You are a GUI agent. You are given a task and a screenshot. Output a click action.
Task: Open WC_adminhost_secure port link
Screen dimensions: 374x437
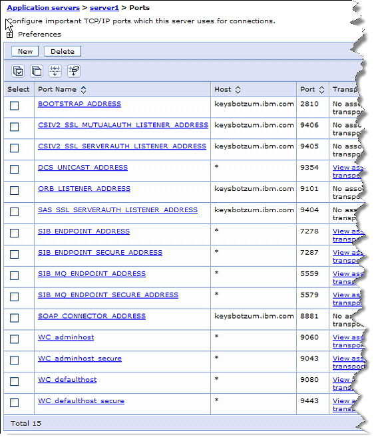80,359
